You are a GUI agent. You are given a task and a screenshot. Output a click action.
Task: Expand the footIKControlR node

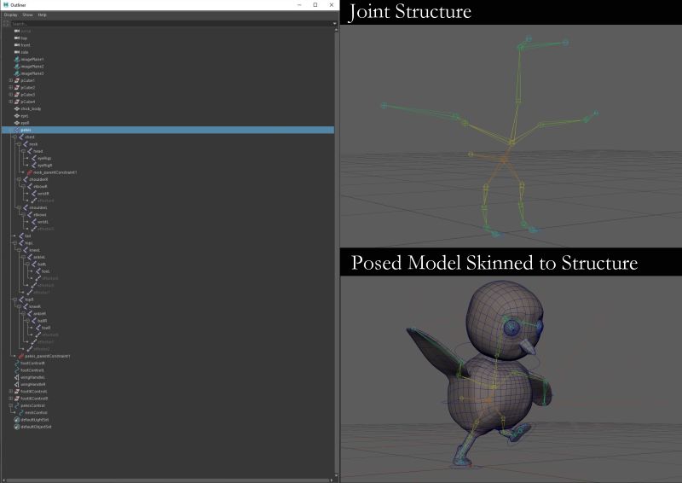[11, 399]
